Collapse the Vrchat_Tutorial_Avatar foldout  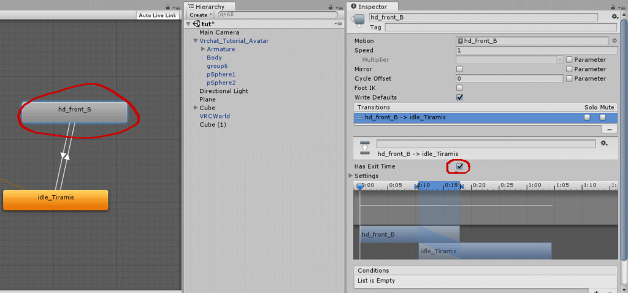pos(196,41)
